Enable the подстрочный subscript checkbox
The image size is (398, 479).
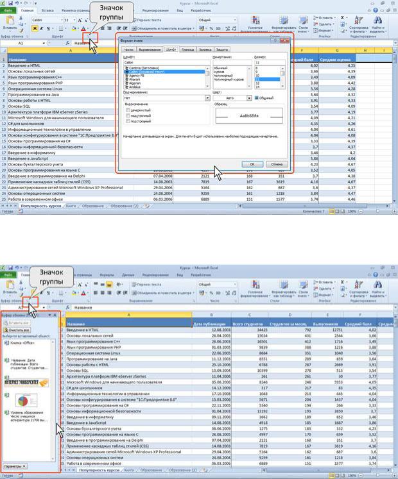point(128,121)
